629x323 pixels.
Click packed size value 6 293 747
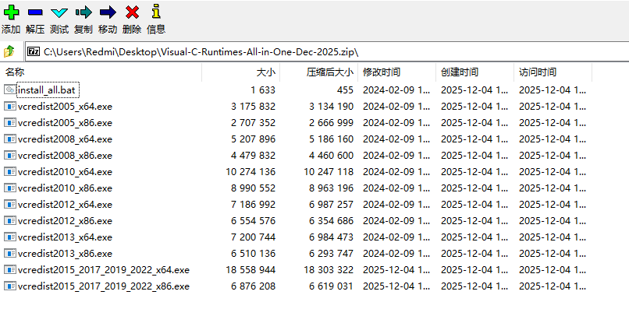click(x=332, y=254)
